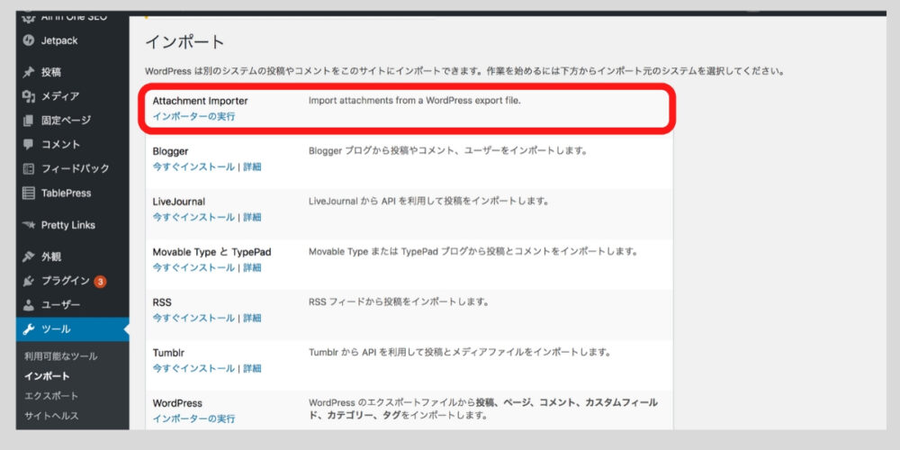Open the エクスポート submenu item

(x=51, y=396)
